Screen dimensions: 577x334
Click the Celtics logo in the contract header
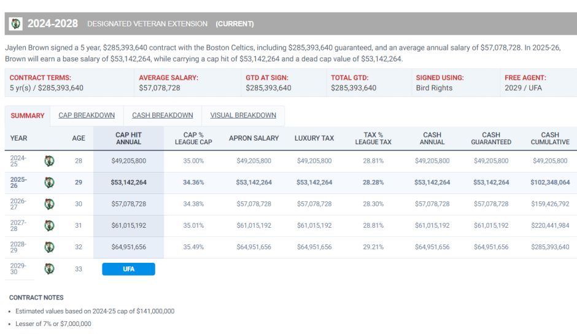(x=16, y=24)
